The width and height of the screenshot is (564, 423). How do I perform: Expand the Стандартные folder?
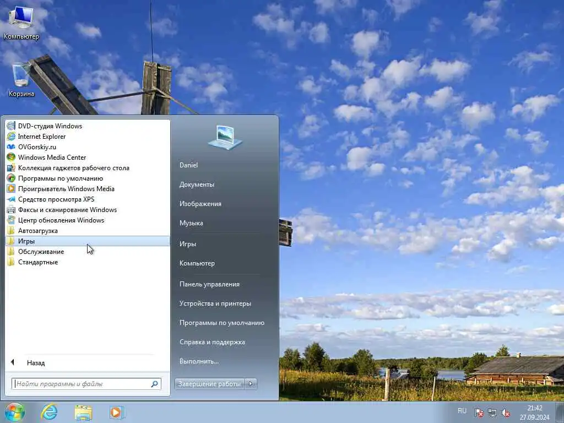click(x=88, y=262)
